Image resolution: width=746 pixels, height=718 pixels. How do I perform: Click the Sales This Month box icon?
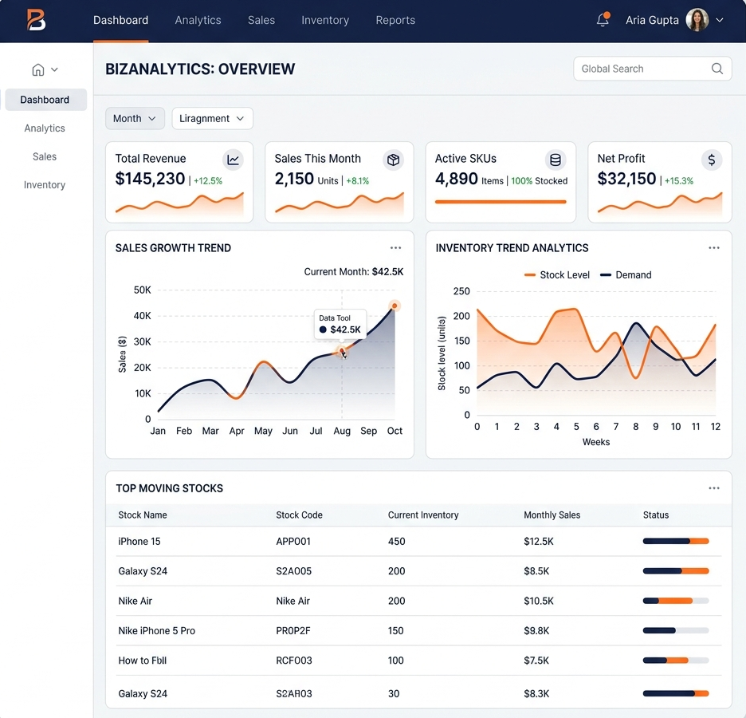[x=393, y=160]
